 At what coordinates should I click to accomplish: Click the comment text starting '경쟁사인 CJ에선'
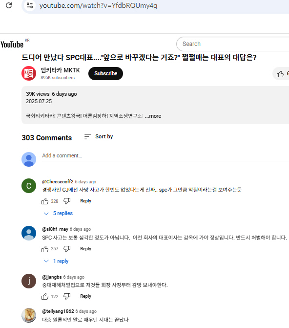(142, 190)
